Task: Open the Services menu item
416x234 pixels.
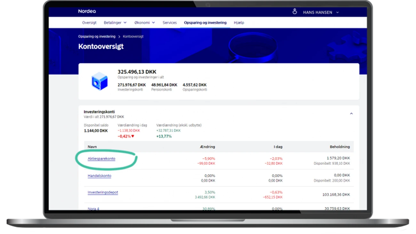Action: coord(170,23)
